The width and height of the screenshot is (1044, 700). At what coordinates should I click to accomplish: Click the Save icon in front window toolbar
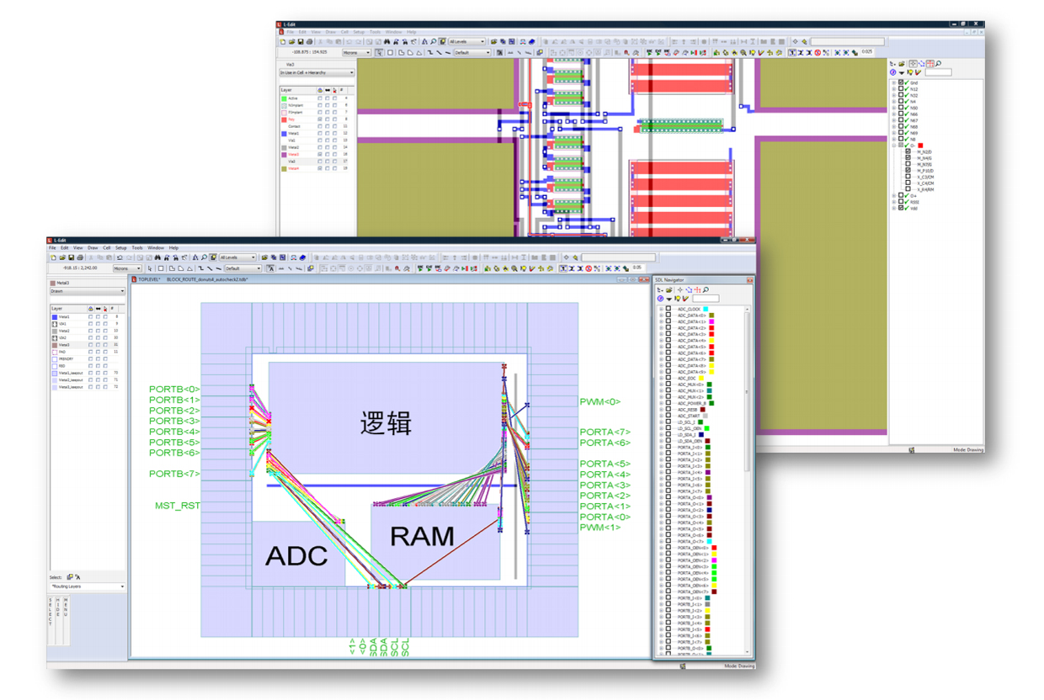[72, 257]
